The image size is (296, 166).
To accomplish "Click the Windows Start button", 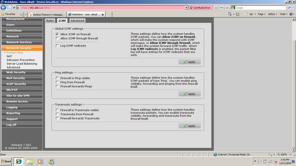I will click(6, 161).
